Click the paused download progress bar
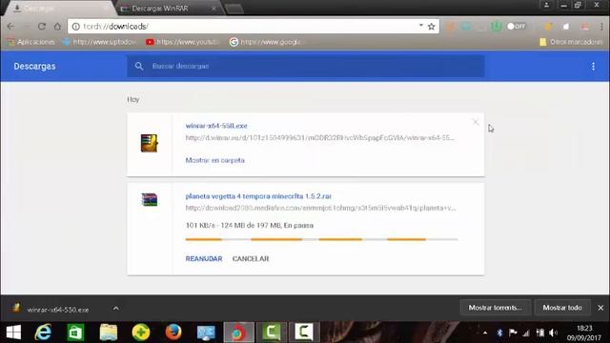Screen dimensions: 610x343 [322, 239]
